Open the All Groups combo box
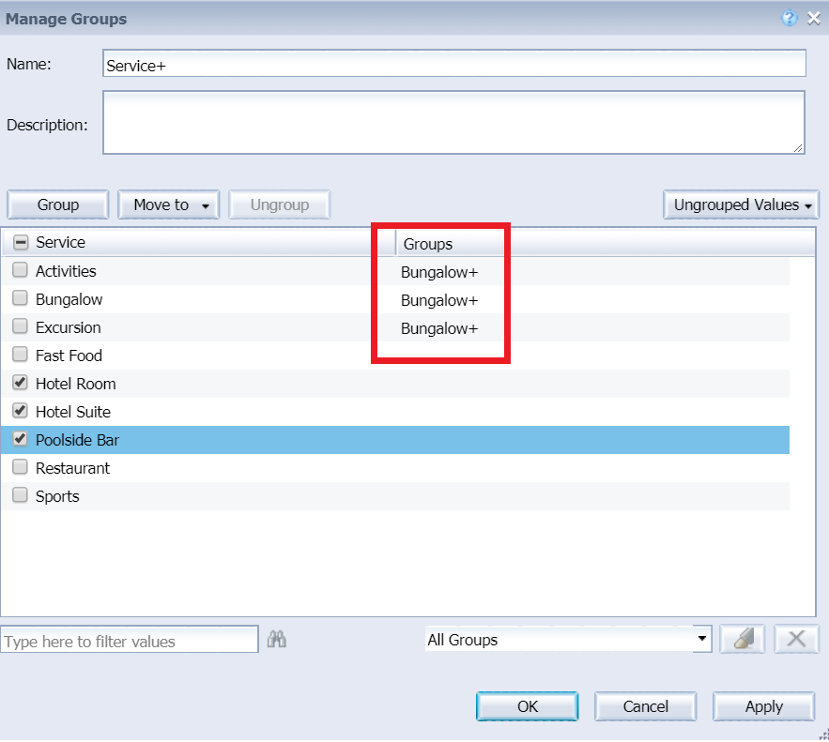The image size is (829, 742). pyautogui.click(x=567, y=640)
